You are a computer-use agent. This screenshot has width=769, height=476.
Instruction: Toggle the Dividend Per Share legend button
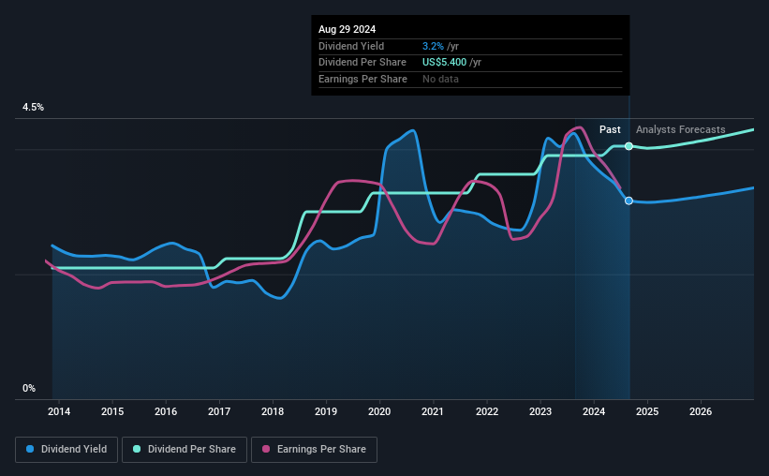[185, 450]
